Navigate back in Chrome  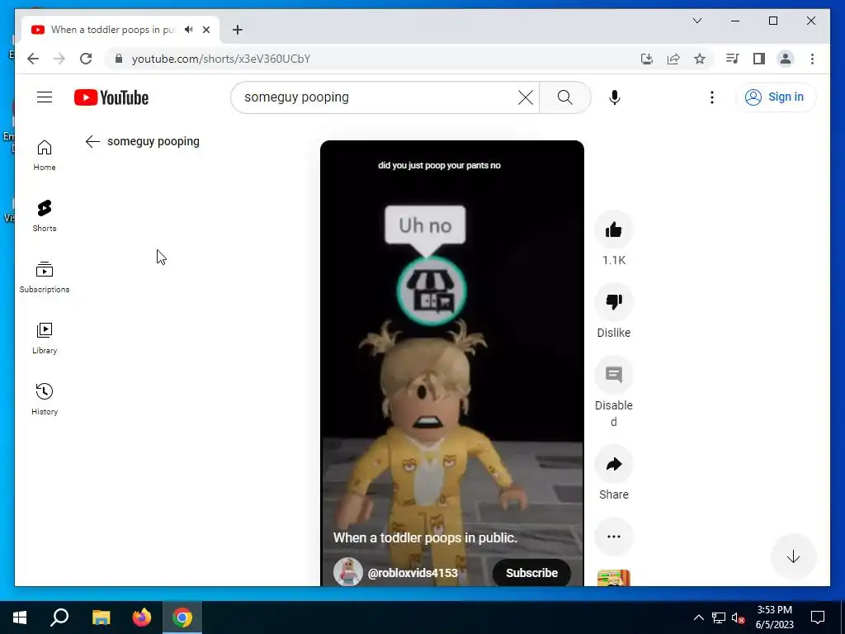click(33, 59)
